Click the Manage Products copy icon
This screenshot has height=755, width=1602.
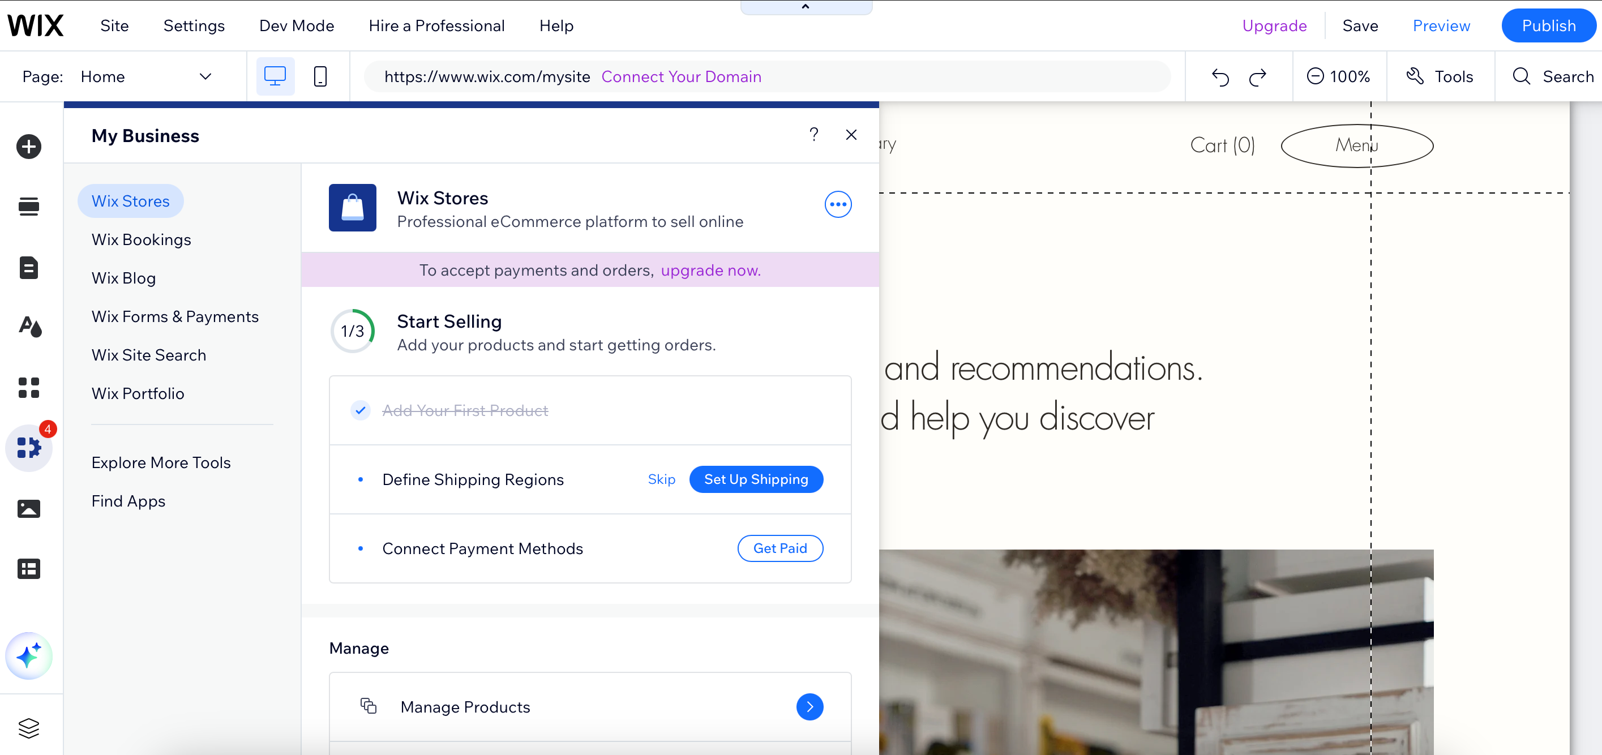click(369, 706)
